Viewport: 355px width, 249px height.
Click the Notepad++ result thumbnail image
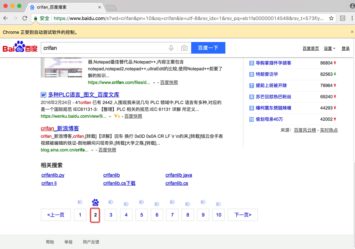[x=61, y=68]
